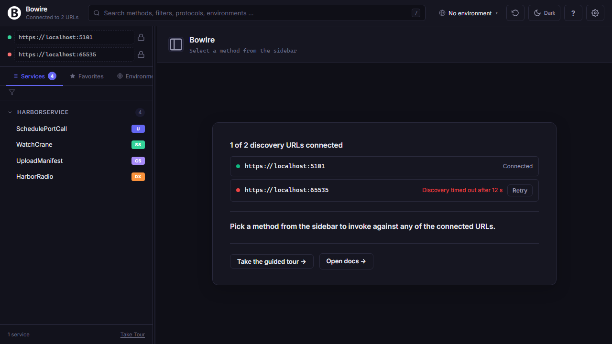The width and height of the screenshot is (612, 344).
Task: Click the "Connected to 2 URLs" subtitle
Action: tap(52, 17)
